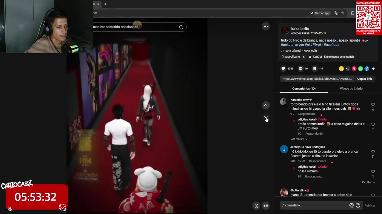Switch to Comentários (10) tab
The height and width of the screenshot is (214, 382).
pyautogui.click(x=304, y=89)
